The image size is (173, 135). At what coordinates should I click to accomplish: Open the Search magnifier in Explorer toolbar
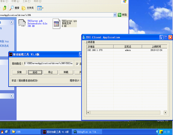click(x=14, y=8)
